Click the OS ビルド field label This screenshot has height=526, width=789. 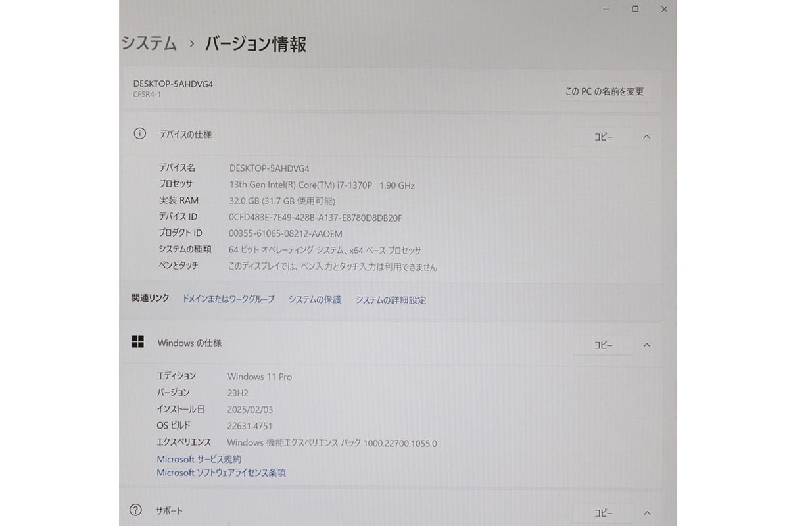[174, 425]
